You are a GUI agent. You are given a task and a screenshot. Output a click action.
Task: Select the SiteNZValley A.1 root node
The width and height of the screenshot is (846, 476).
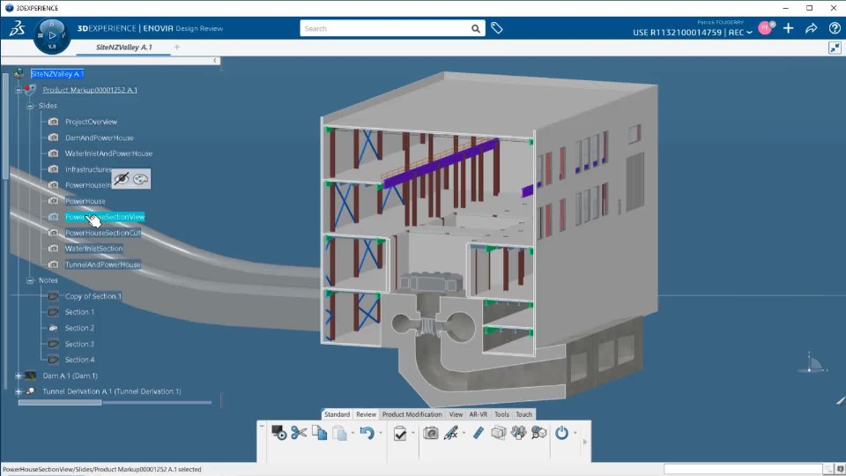click(x=57, y=74)
